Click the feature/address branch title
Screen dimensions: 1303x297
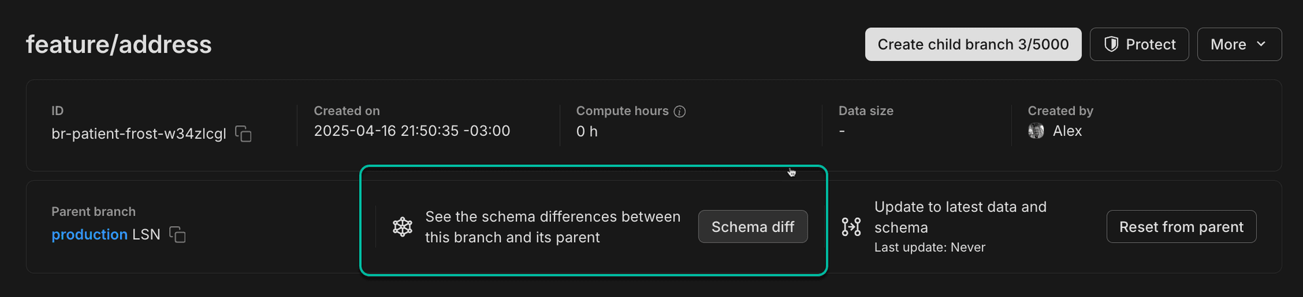[119, 45]
